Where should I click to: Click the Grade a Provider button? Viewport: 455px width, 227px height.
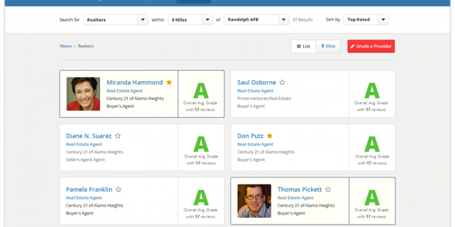(x=371, y=47)
